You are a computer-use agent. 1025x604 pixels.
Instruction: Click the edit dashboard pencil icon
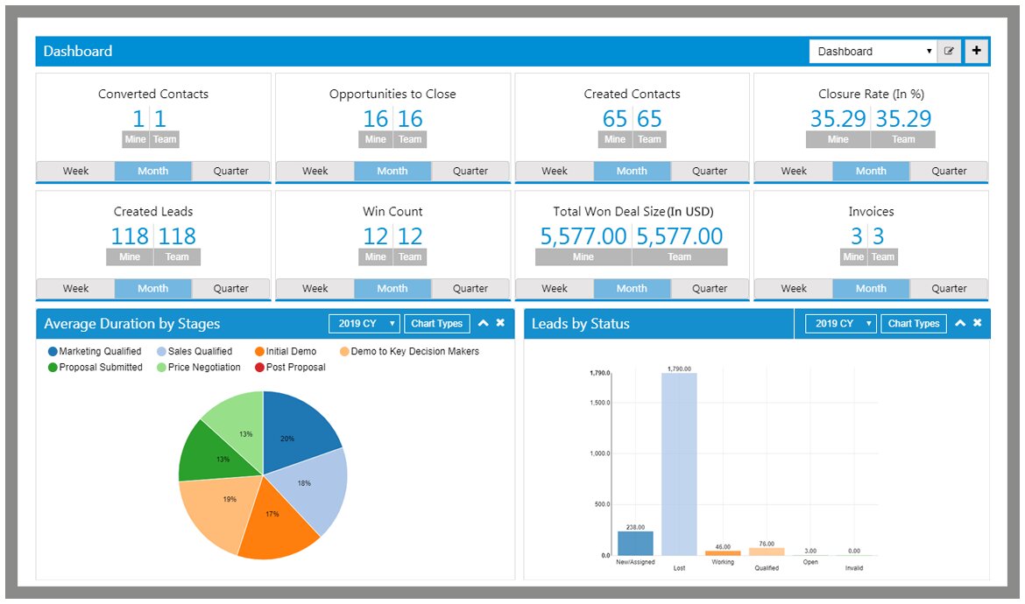pos(949,52)
